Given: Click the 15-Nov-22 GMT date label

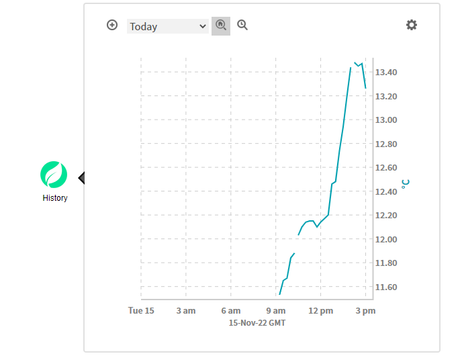Looking at the screenshot, I should [257, 322].
